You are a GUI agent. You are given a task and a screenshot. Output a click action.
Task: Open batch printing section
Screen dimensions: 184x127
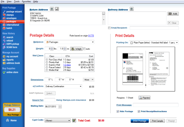coord(7,28)
